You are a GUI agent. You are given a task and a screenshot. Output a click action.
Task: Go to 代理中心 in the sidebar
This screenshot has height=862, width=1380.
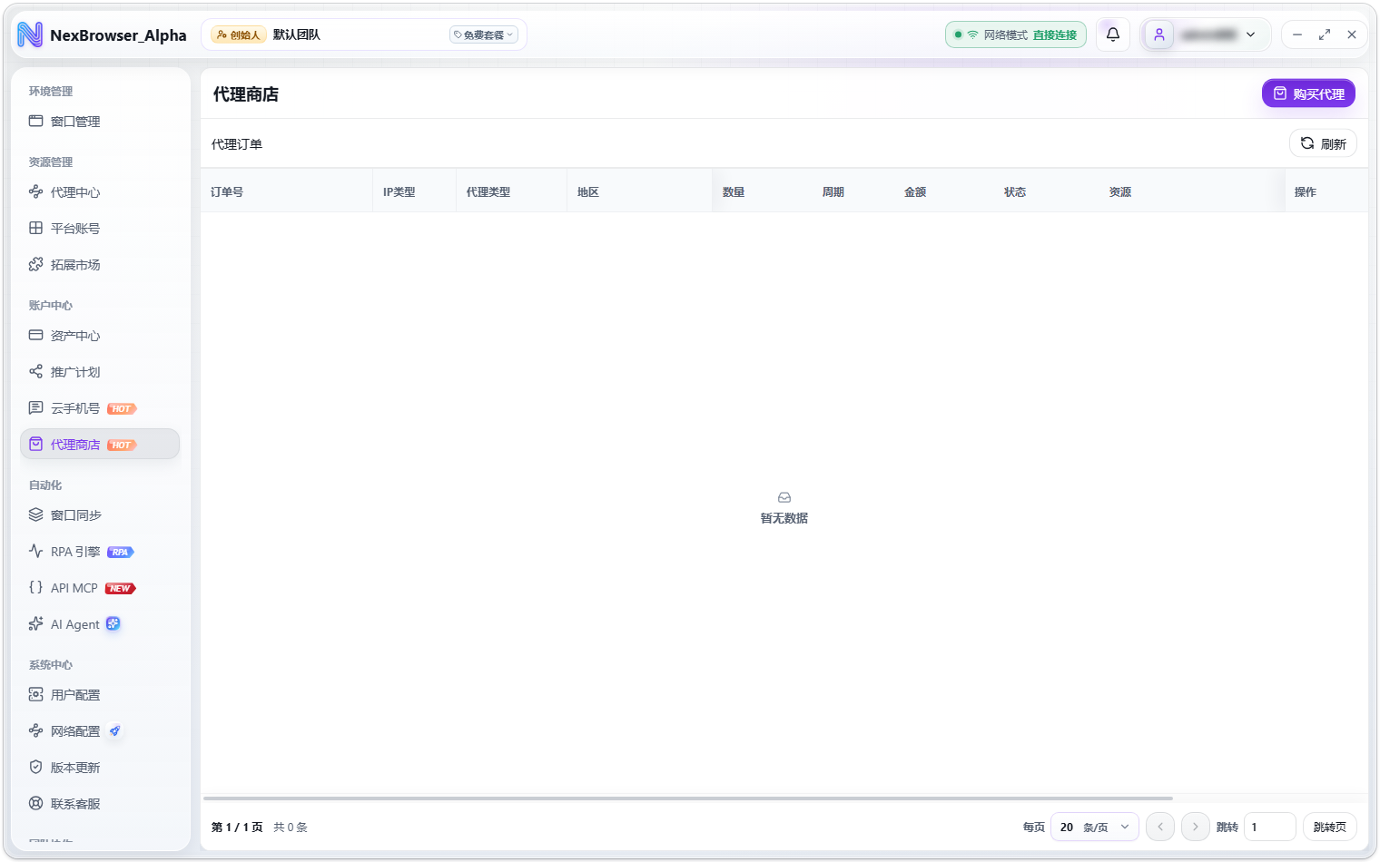[x=100, y=192]
